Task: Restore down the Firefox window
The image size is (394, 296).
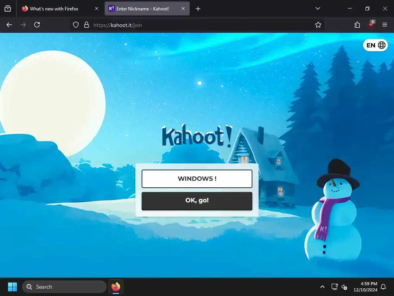Action: 367,8
